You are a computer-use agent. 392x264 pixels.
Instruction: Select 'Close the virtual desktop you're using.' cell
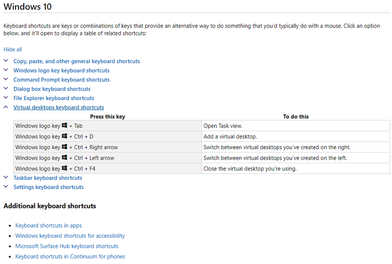coord(296,169)
